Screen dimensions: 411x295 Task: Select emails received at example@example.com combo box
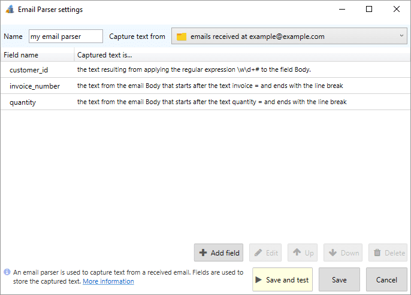click(x=289, y=36)
